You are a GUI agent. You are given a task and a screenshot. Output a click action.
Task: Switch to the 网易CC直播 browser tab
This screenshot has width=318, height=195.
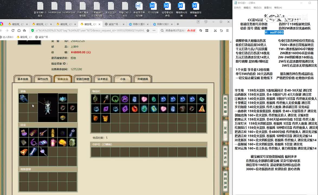click(x=138, y=24)
